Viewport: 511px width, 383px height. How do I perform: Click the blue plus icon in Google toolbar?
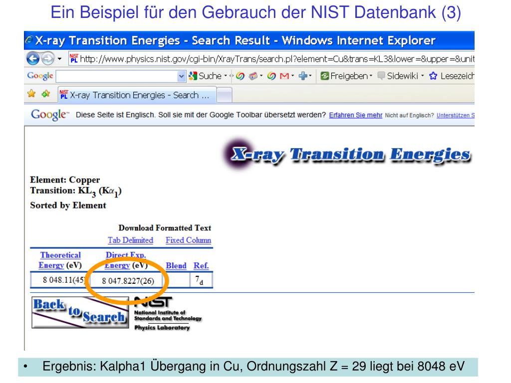pos(303,76)
